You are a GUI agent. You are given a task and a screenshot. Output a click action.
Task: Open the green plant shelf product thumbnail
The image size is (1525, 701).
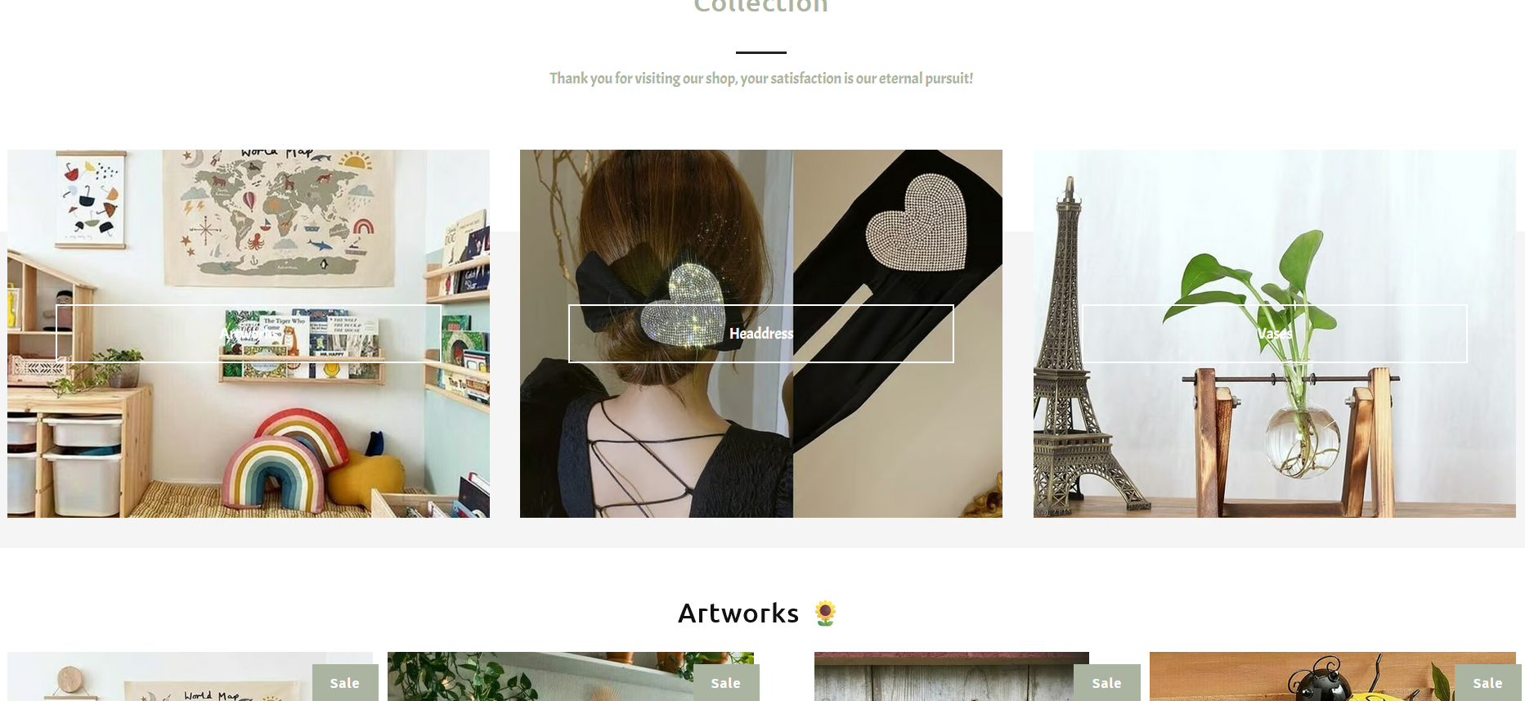coord(571,676)
